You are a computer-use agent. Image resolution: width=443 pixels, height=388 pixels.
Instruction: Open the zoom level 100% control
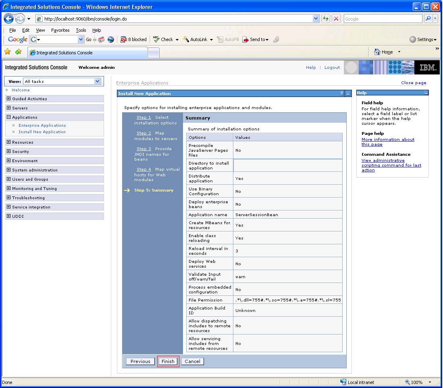click(x=418, y=382)
